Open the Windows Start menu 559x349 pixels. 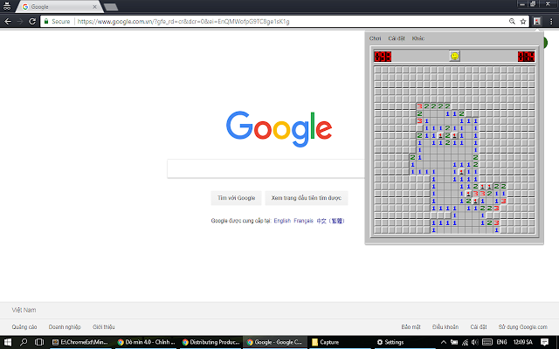[x=8, y=342]
